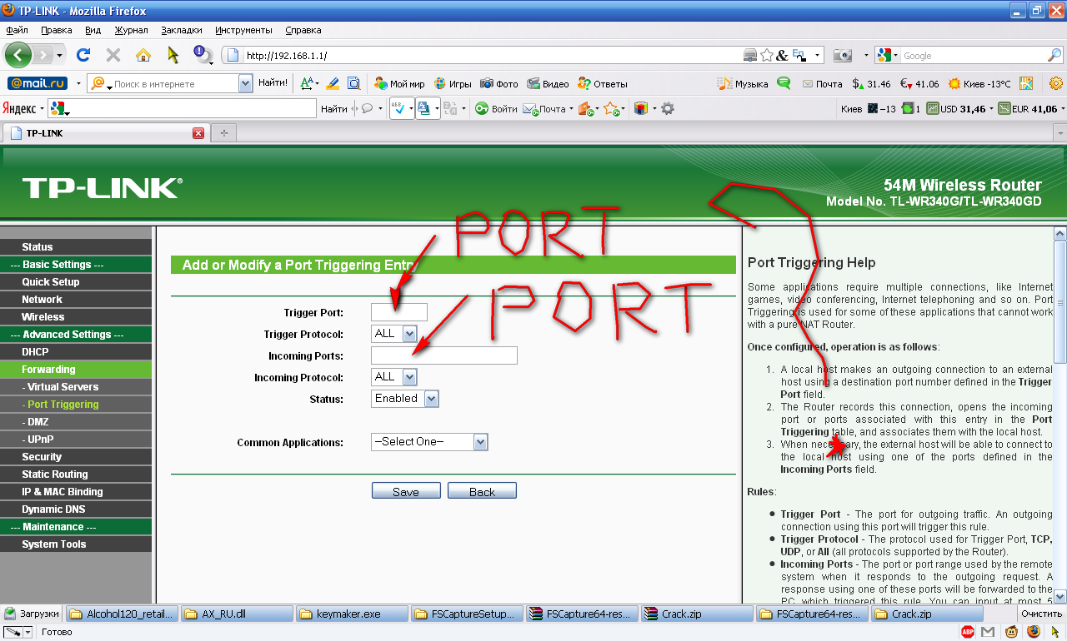Open Фото in the Mail.ru toolbar
Image resolution: width=1067 pixels, height=641 pixels.
(x=498, y=83)
